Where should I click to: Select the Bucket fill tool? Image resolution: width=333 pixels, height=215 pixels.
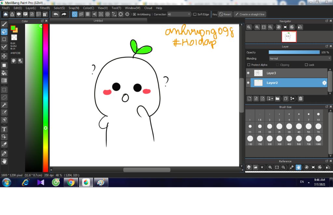point(4,73)
